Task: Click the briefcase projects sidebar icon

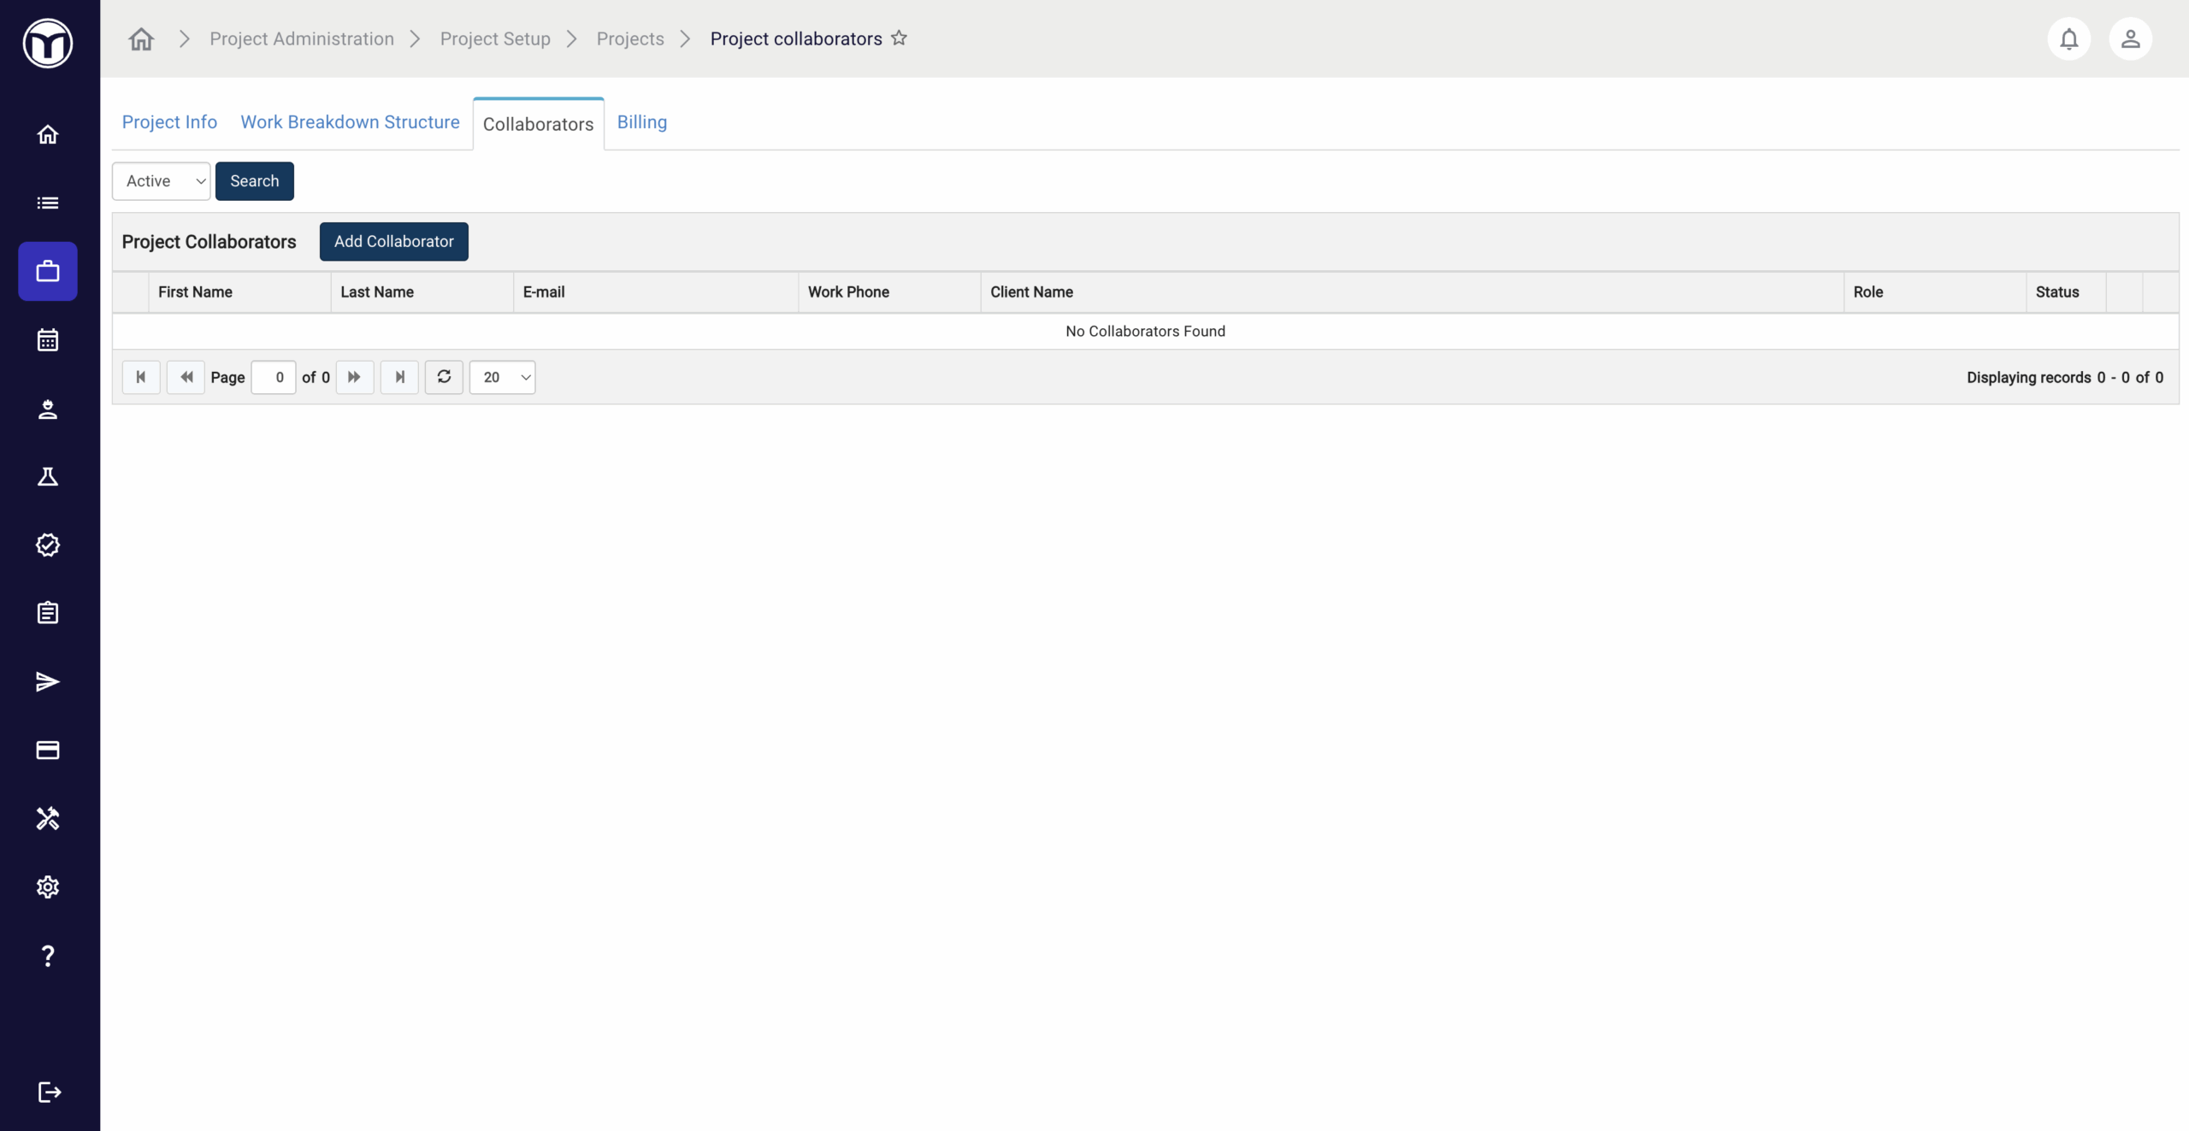Action: [x=48, y=272]
